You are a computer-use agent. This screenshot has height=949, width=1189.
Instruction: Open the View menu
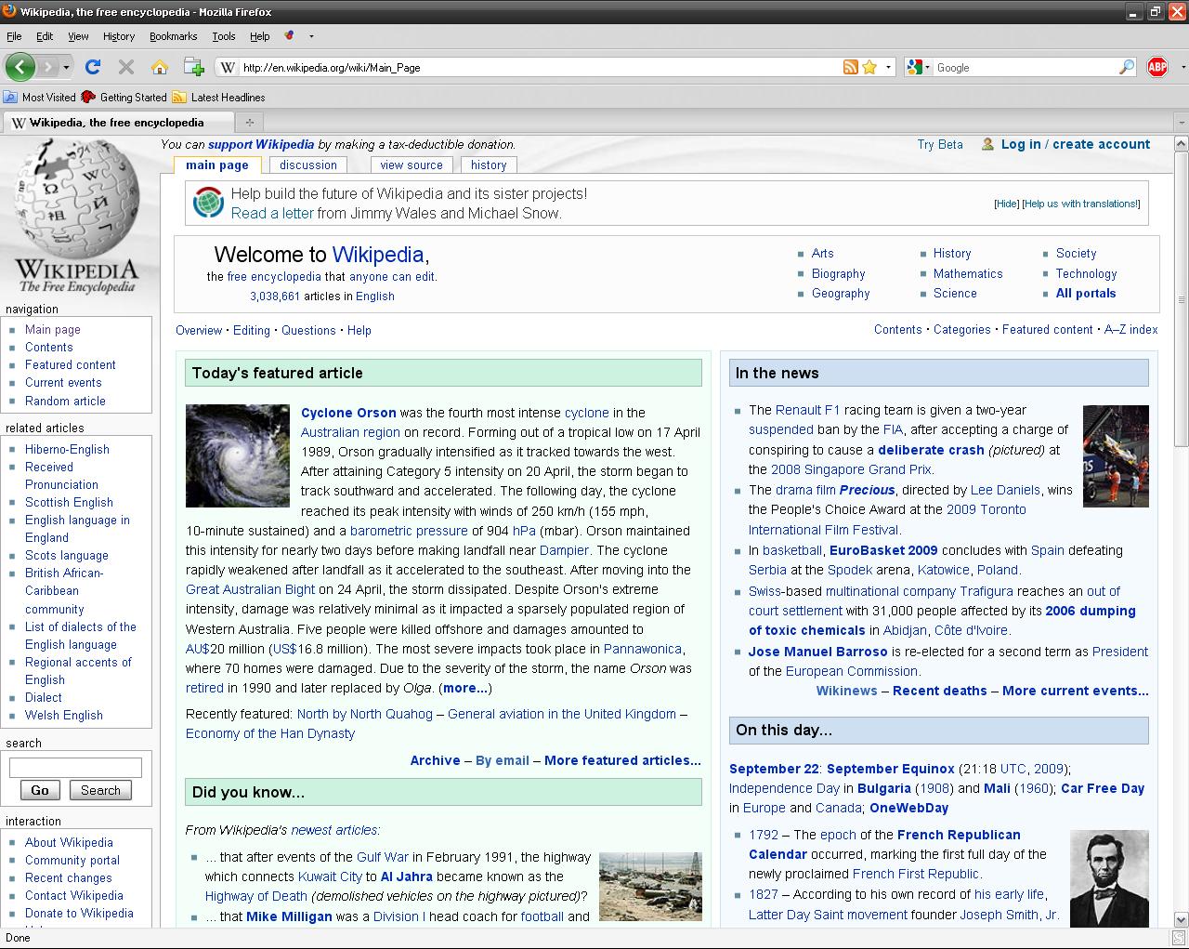click(78, 36)
